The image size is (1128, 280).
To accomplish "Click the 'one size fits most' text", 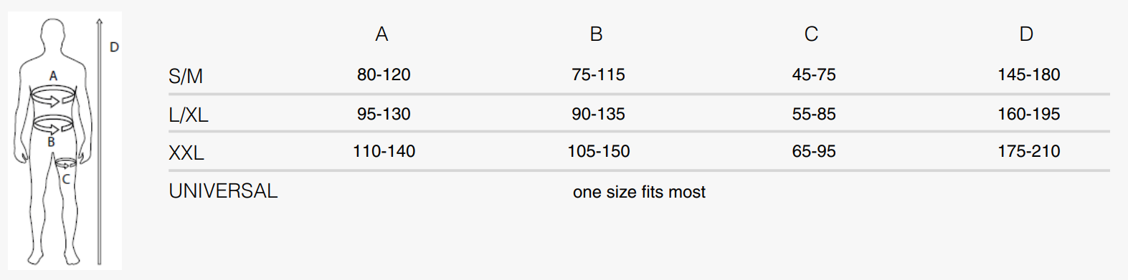I will tap(639, 192).
